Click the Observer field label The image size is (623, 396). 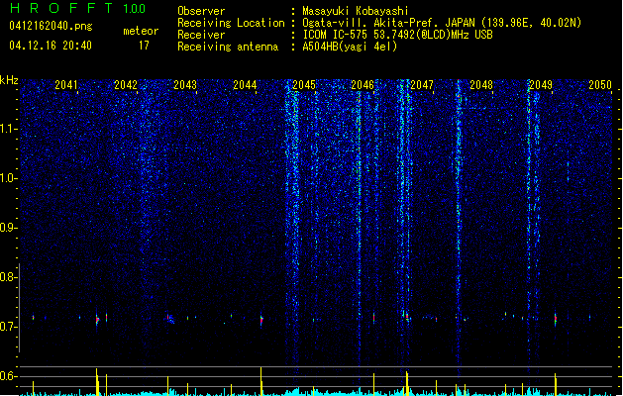coord(201,11)
